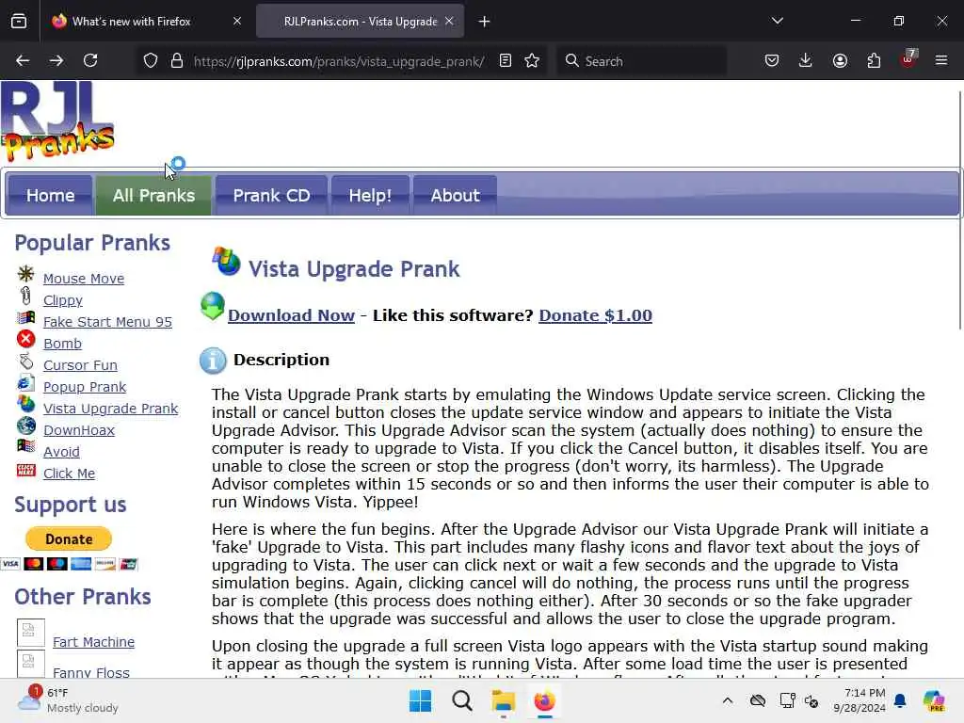Click the uBlock Origin extension badge
964x723 pixels.
pos(908,59)
